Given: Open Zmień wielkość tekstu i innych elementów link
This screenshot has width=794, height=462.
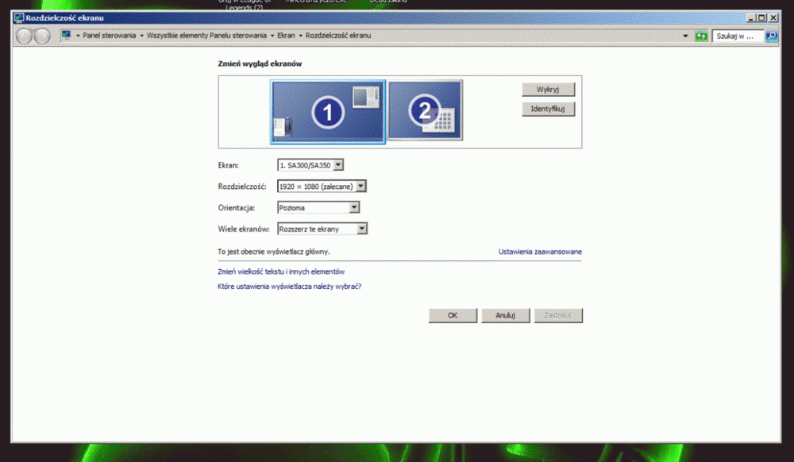Looking at the screenshot, I should [281, 271].
